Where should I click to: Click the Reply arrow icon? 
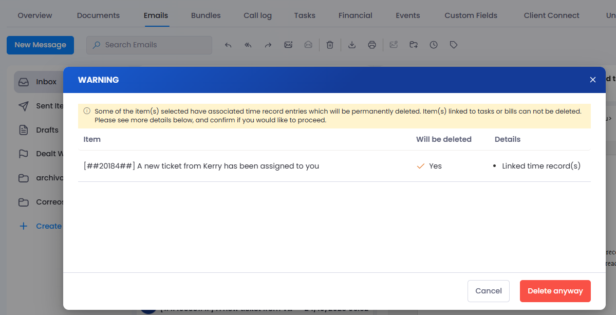click(228, 45)
